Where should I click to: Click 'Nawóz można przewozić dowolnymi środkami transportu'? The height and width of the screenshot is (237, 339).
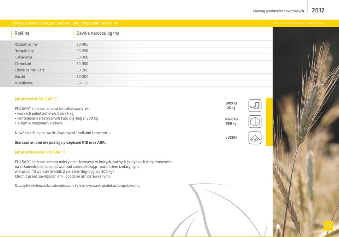63,133
